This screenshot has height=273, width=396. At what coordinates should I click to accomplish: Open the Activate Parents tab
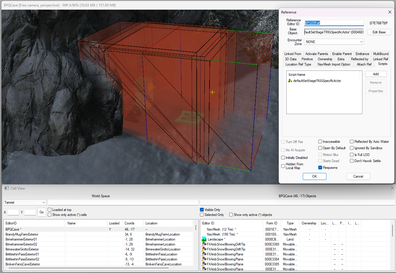coord(317,54)
